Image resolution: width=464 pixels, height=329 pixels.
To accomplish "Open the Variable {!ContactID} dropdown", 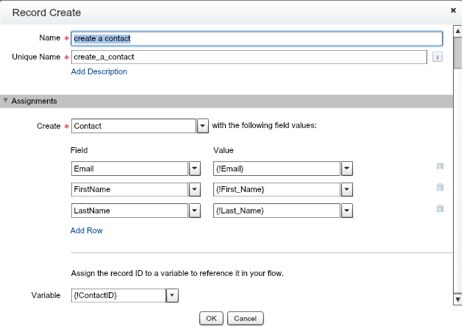I will point(172,295).
